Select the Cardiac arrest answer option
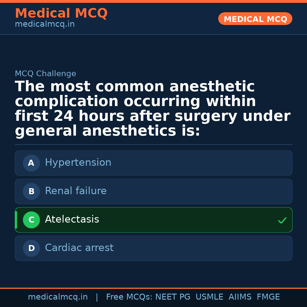 click(x=79, y=248)
